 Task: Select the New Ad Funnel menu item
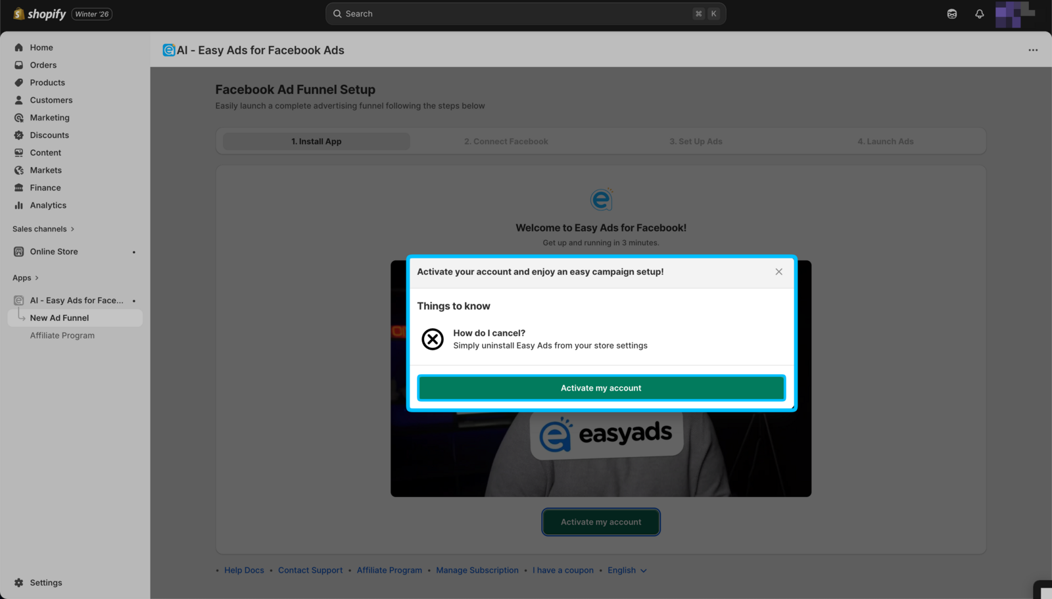point(59,318)
